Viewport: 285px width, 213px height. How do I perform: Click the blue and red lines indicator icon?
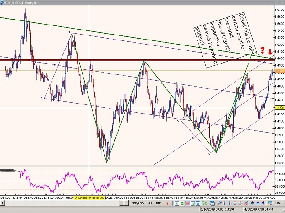point(270,203)
